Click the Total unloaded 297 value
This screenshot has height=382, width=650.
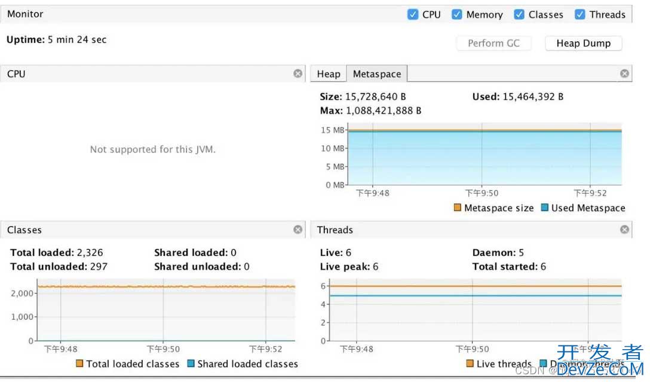[99, 266]
